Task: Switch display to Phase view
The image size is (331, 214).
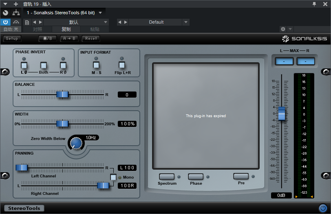Action: click(196, 177)
